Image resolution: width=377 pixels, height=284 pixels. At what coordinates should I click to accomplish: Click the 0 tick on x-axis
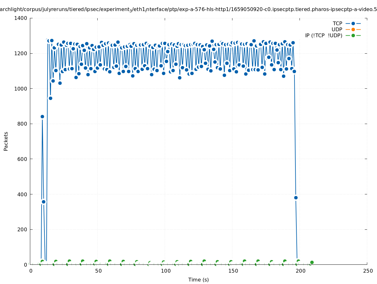point(31,271)
